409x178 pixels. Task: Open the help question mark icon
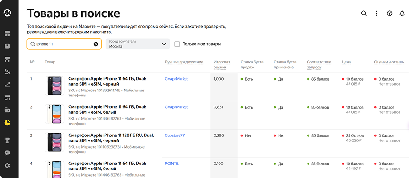389,14
